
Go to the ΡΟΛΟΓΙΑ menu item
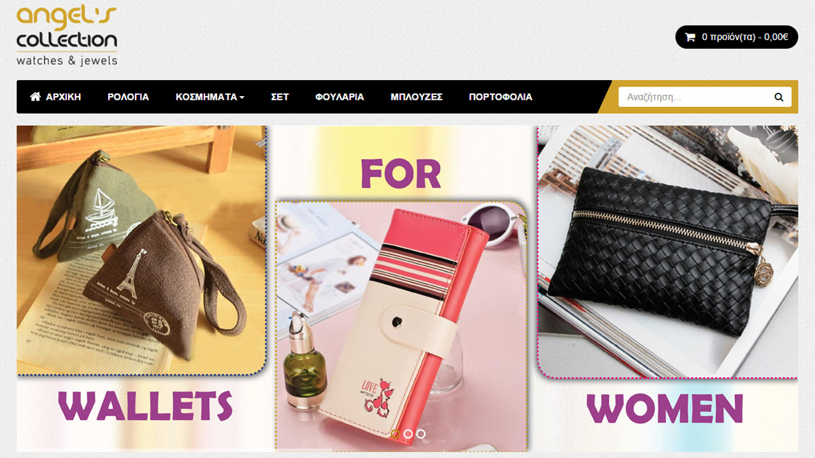[x=128, y=97]
